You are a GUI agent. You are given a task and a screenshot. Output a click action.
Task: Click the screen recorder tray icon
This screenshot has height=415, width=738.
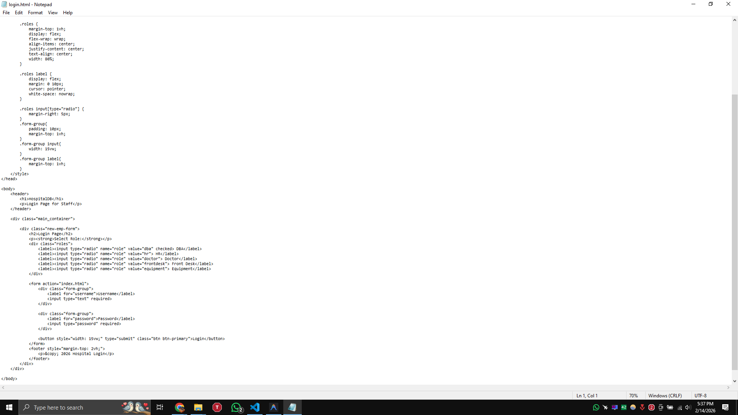(660, 408)
